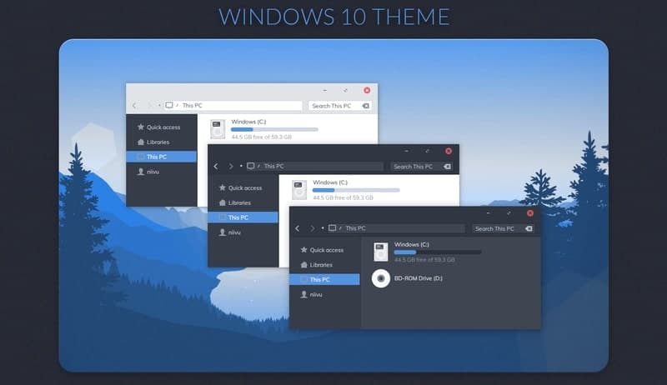This screenshot has height=385, width=667.
Task: Click Forward arrow in the middle window
Action: 231,166
